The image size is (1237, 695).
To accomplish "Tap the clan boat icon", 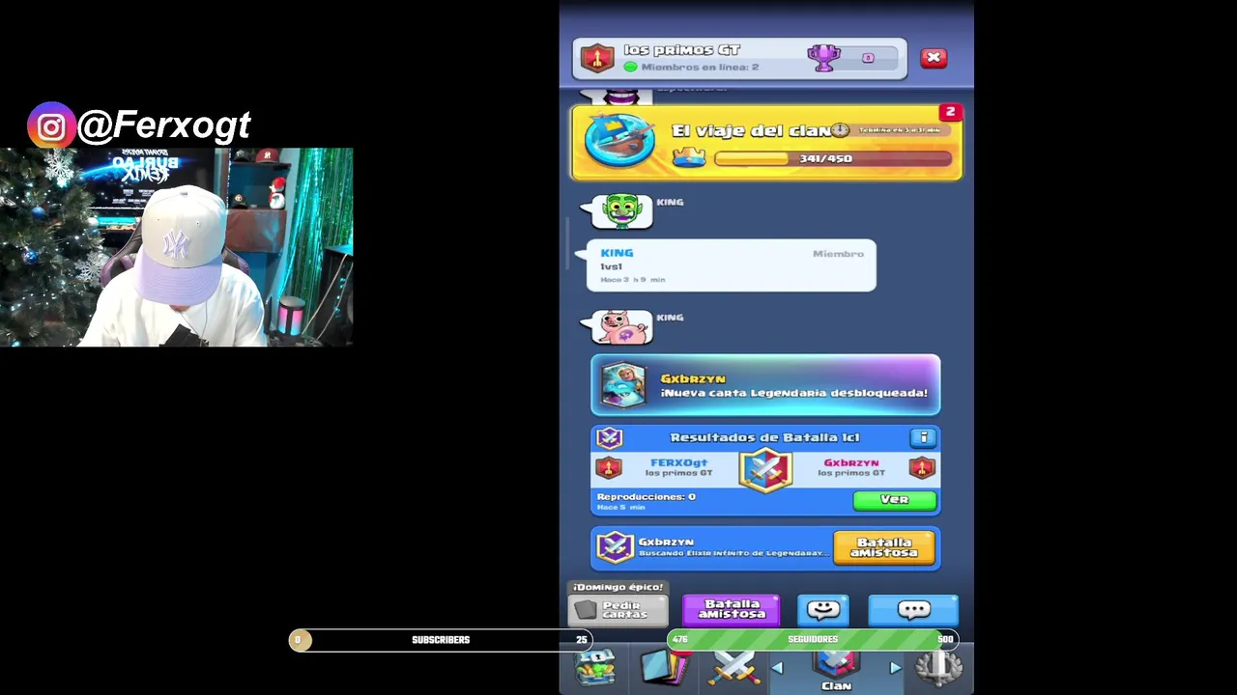I will coord(619,142).
